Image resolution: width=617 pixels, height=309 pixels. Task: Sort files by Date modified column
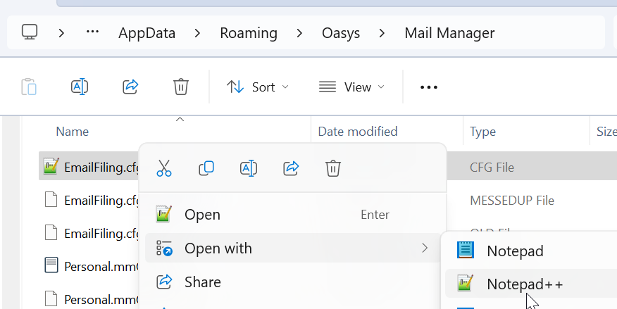[358, 132]
